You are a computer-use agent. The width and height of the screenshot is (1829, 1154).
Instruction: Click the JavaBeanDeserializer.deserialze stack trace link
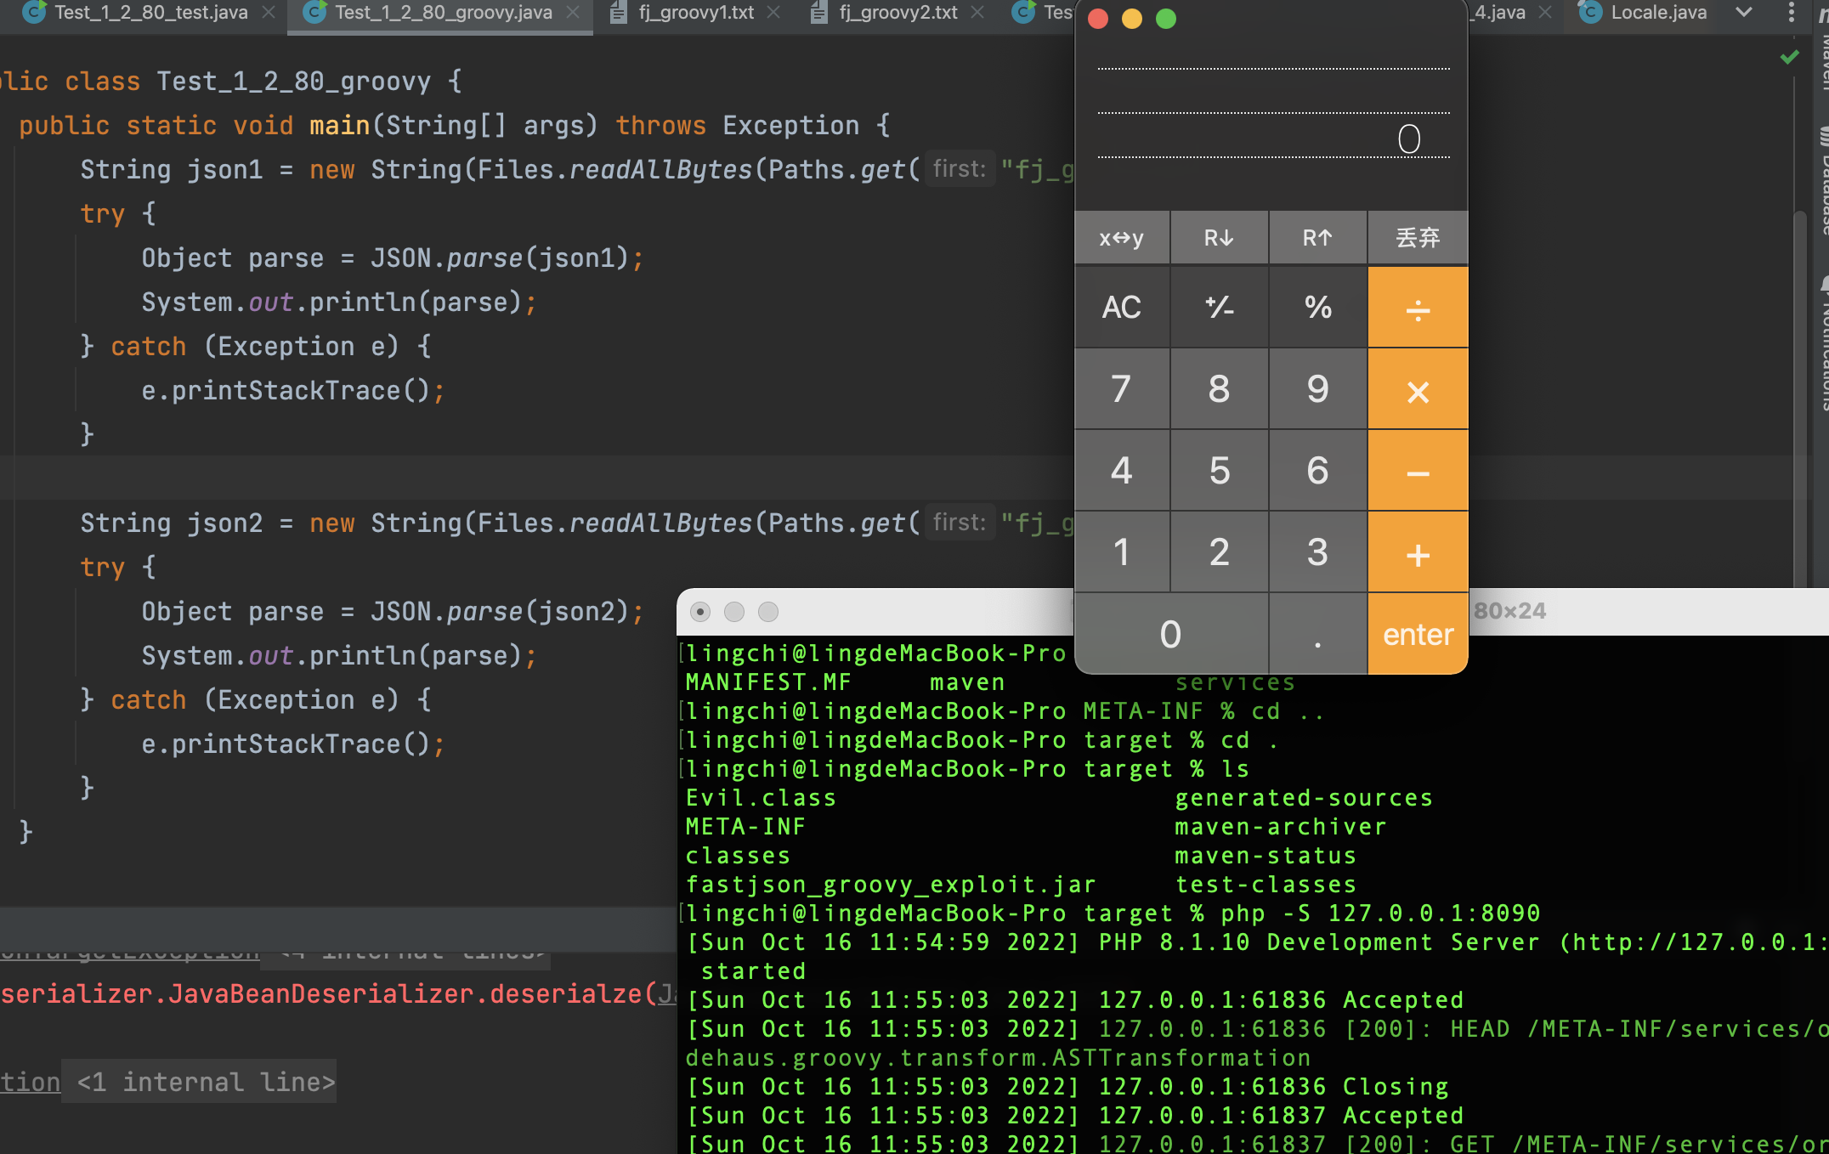click(x=408, y=993)
